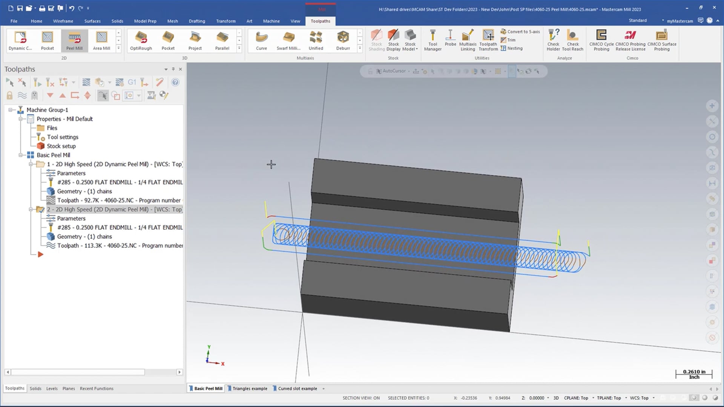Open the OptiRough 3D toolpath
The image size is (724, 407).
point(141,40)
